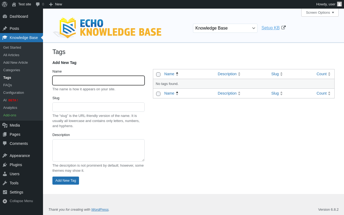Go to Add New Article

coord(16,62)
